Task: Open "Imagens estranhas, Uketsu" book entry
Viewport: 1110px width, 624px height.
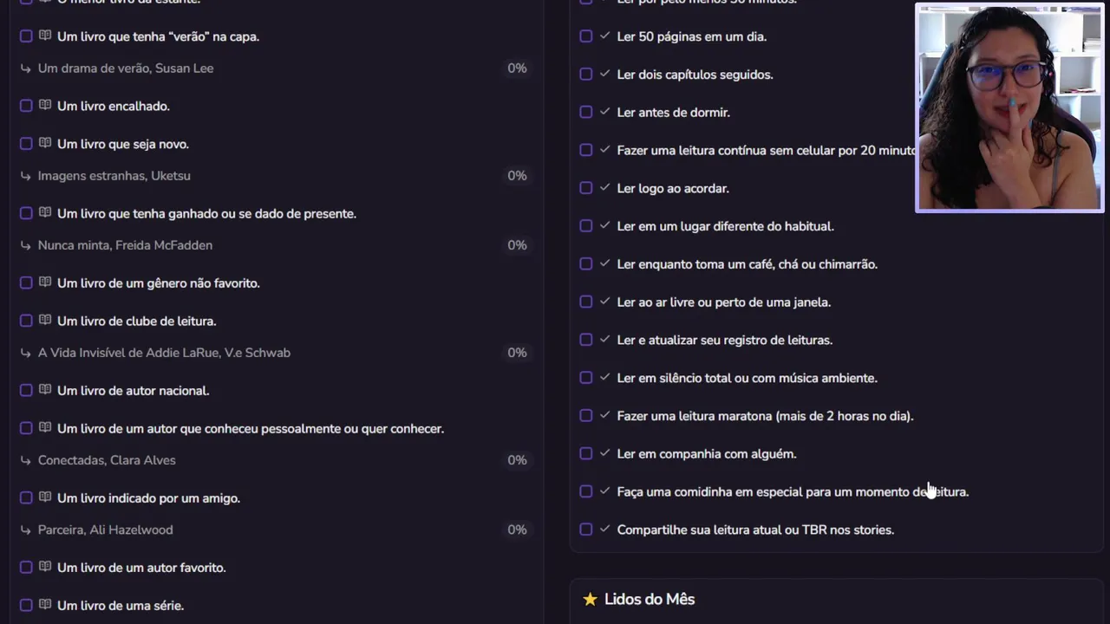Action: (114, 176)
